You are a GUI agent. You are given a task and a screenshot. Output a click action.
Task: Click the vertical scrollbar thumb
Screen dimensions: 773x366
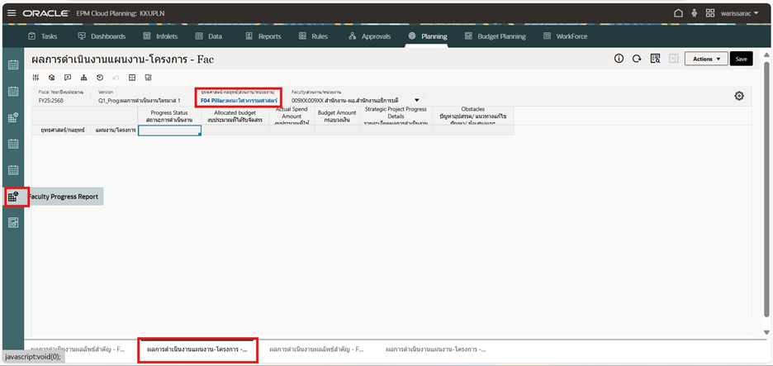766,189
